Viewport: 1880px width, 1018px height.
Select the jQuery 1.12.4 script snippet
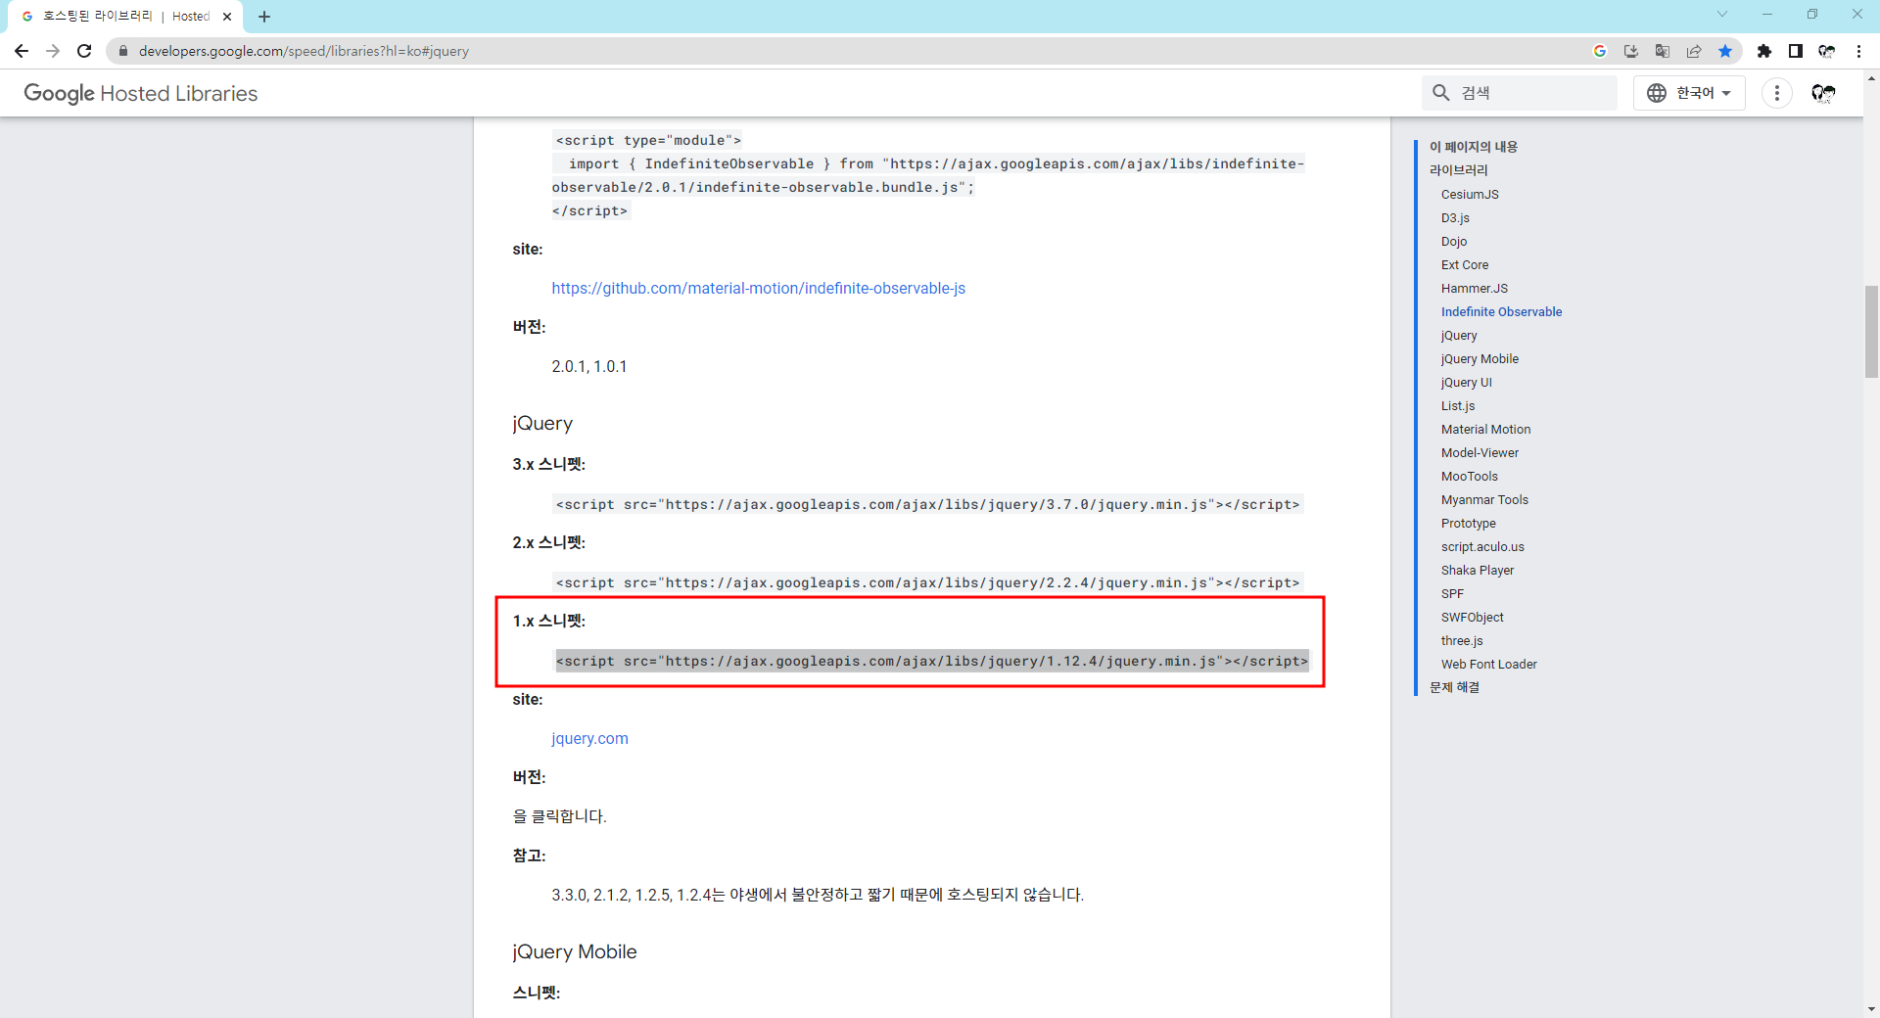click(x=932, y=661)
